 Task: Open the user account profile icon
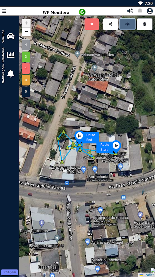tap(150, 11)
